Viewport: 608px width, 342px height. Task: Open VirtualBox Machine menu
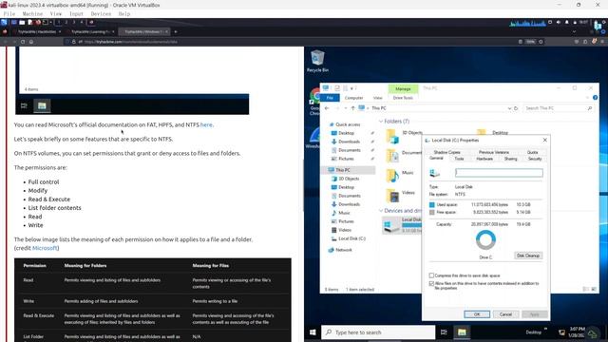pos(32,14)
